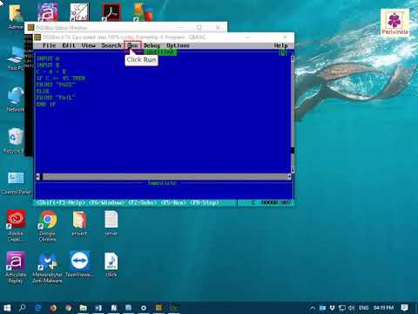Select the click audio file icon

(x=111, y=264)
